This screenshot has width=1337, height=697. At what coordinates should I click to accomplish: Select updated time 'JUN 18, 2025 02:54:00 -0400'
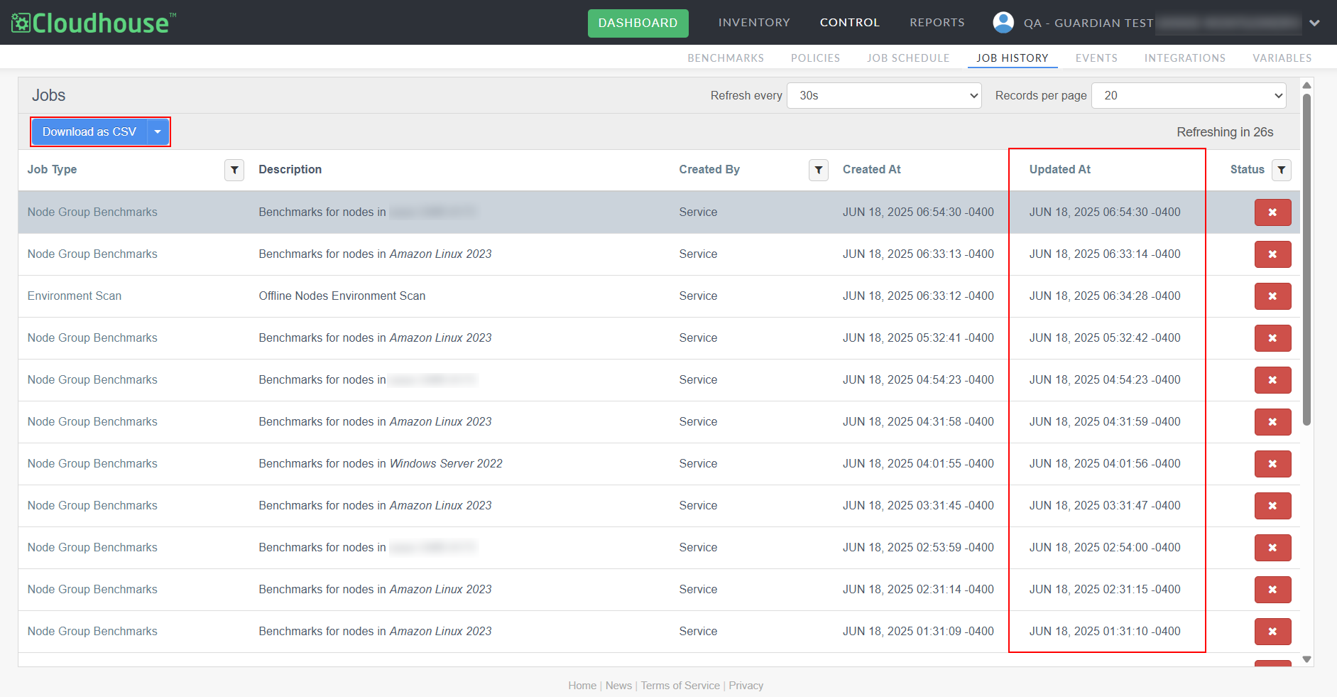(1105, 548)
